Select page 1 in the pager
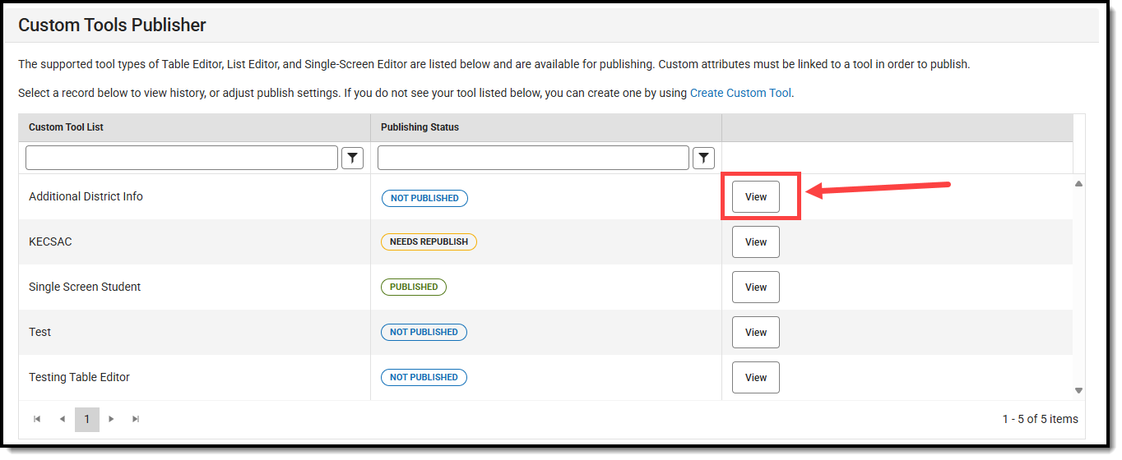1122x460 pixels. click(87, 419)
